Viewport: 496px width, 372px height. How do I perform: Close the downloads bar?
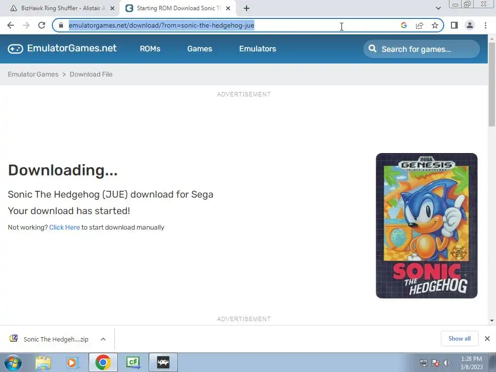click(x=487, y=339)
